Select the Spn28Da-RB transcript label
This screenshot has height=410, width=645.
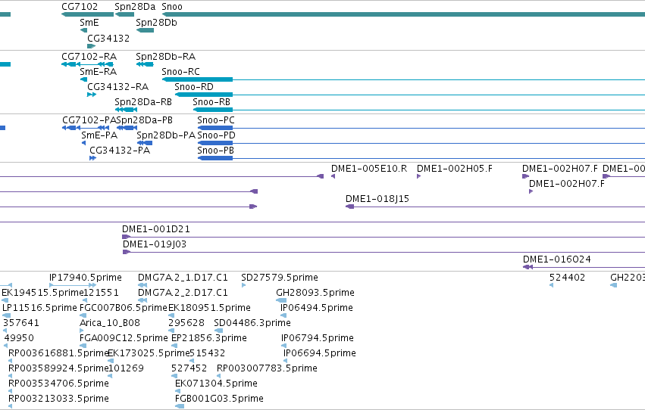pos(143,102)
